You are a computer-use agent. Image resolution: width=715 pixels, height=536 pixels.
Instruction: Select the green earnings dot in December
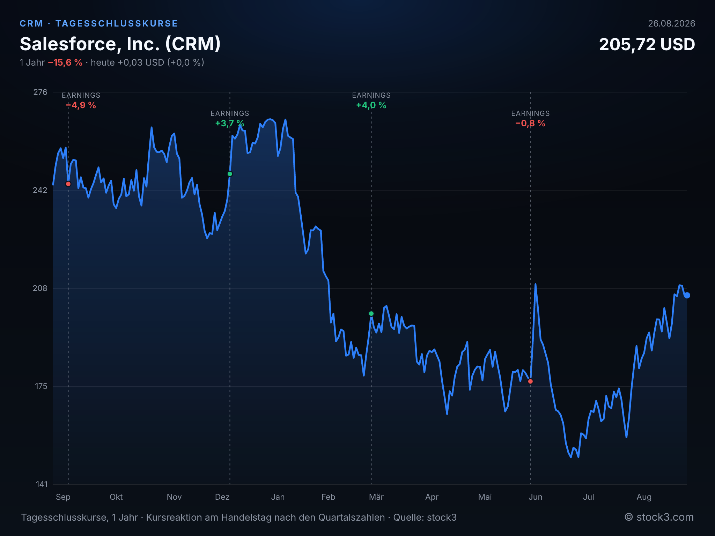point(230,174)
